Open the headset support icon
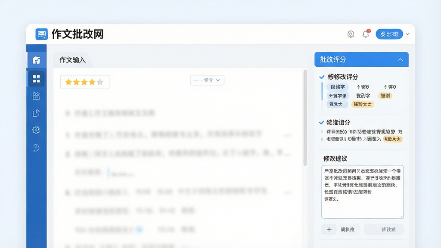 (x=351, y=34)
